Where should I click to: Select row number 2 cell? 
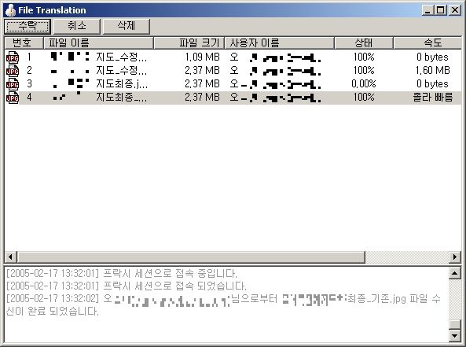click(x=29, y=71)
